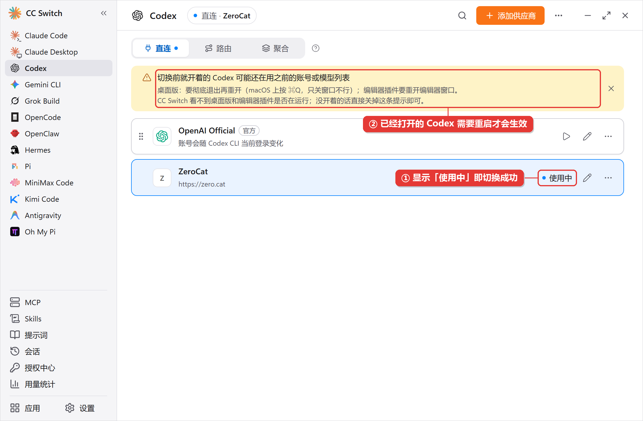This screenshot has width=643, height=421.
Task: Select MiniMax Code in sidebar
Action: pos(59,183)
